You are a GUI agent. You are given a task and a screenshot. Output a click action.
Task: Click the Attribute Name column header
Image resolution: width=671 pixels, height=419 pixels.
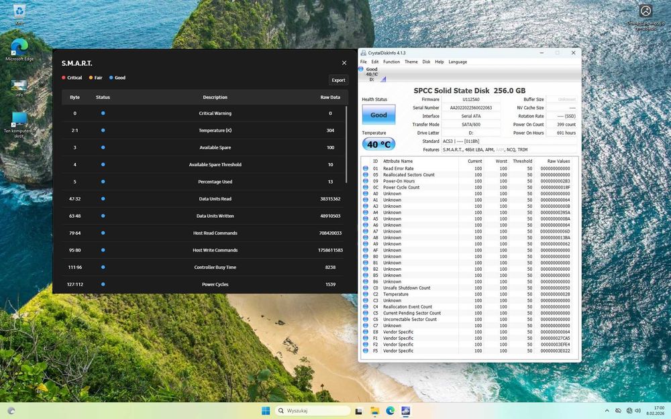click(398, 161)
